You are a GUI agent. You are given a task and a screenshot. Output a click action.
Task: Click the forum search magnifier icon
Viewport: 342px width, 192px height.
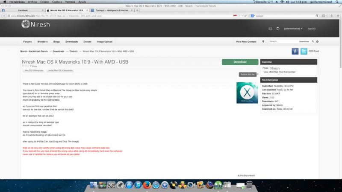click(313, 41)
